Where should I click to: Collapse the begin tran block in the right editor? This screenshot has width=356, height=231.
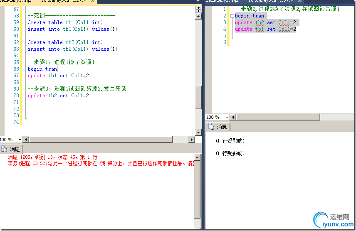point(232,16)
